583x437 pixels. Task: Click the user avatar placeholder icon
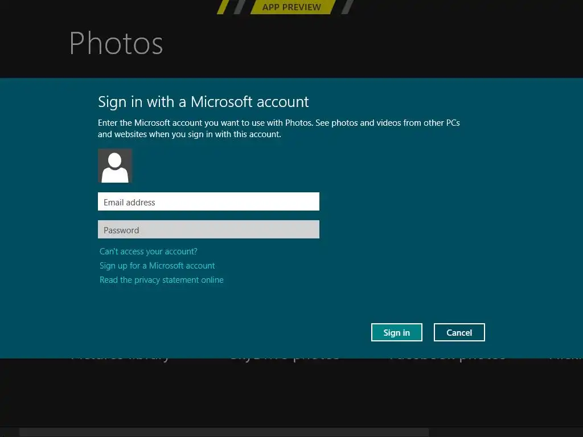tap(115, 166)
